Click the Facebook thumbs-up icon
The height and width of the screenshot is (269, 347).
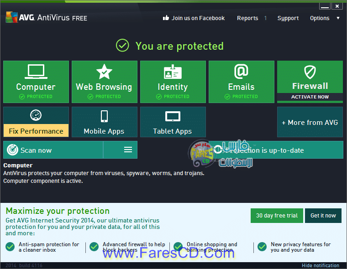[x=166, y=18]
